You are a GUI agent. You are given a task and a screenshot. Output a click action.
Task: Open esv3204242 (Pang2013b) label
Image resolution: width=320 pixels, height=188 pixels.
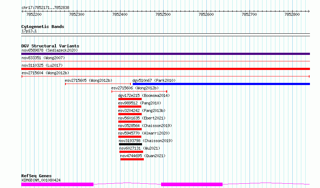142,111
